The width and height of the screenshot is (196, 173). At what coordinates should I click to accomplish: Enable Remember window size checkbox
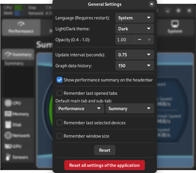[x=60, y=136]
